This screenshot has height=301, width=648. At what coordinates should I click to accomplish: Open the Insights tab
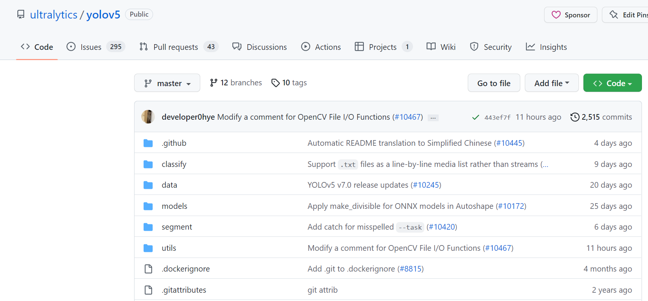546,47
